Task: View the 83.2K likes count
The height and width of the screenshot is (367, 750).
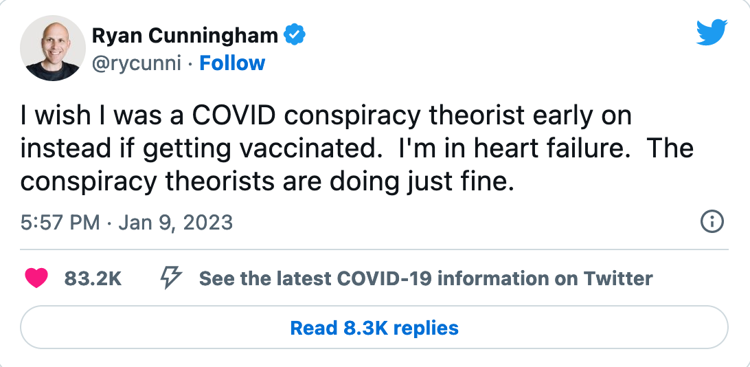Action: pyautogui.click(x=93, y=278)
